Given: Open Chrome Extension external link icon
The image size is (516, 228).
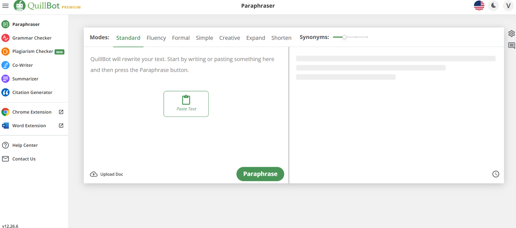Looking at the screenshot, I should pyautogui.click(x=61, y=112).
